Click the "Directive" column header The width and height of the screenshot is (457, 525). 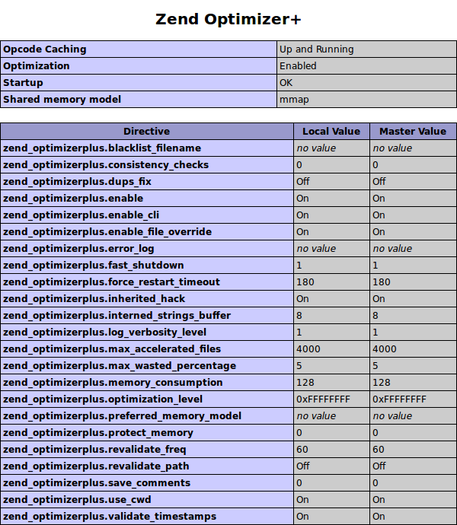coord(146,131)
